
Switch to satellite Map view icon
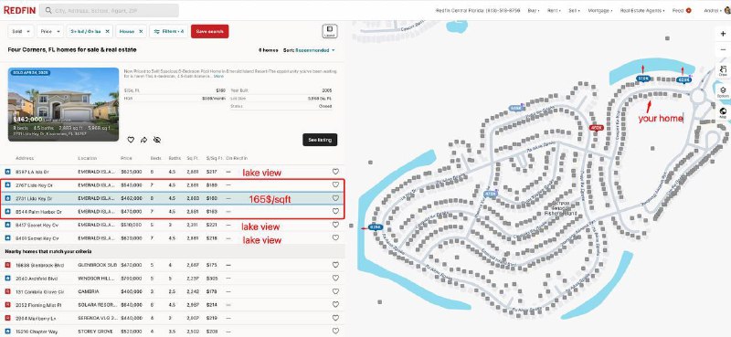723,113
